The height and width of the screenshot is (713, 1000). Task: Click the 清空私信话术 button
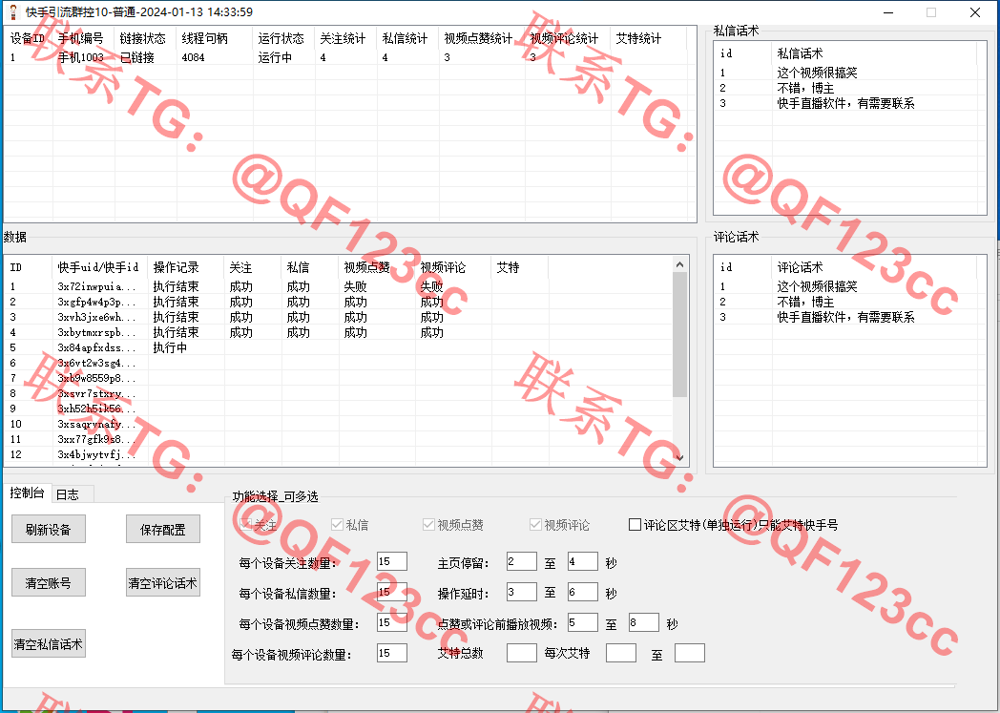coord(49,644)
